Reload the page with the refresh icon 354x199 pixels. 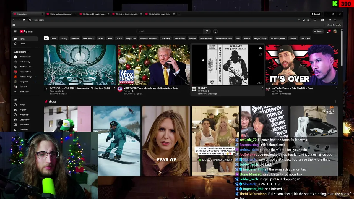point(24,20)
